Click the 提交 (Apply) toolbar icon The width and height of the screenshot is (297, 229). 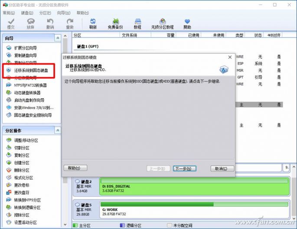[x=11, y=23]
